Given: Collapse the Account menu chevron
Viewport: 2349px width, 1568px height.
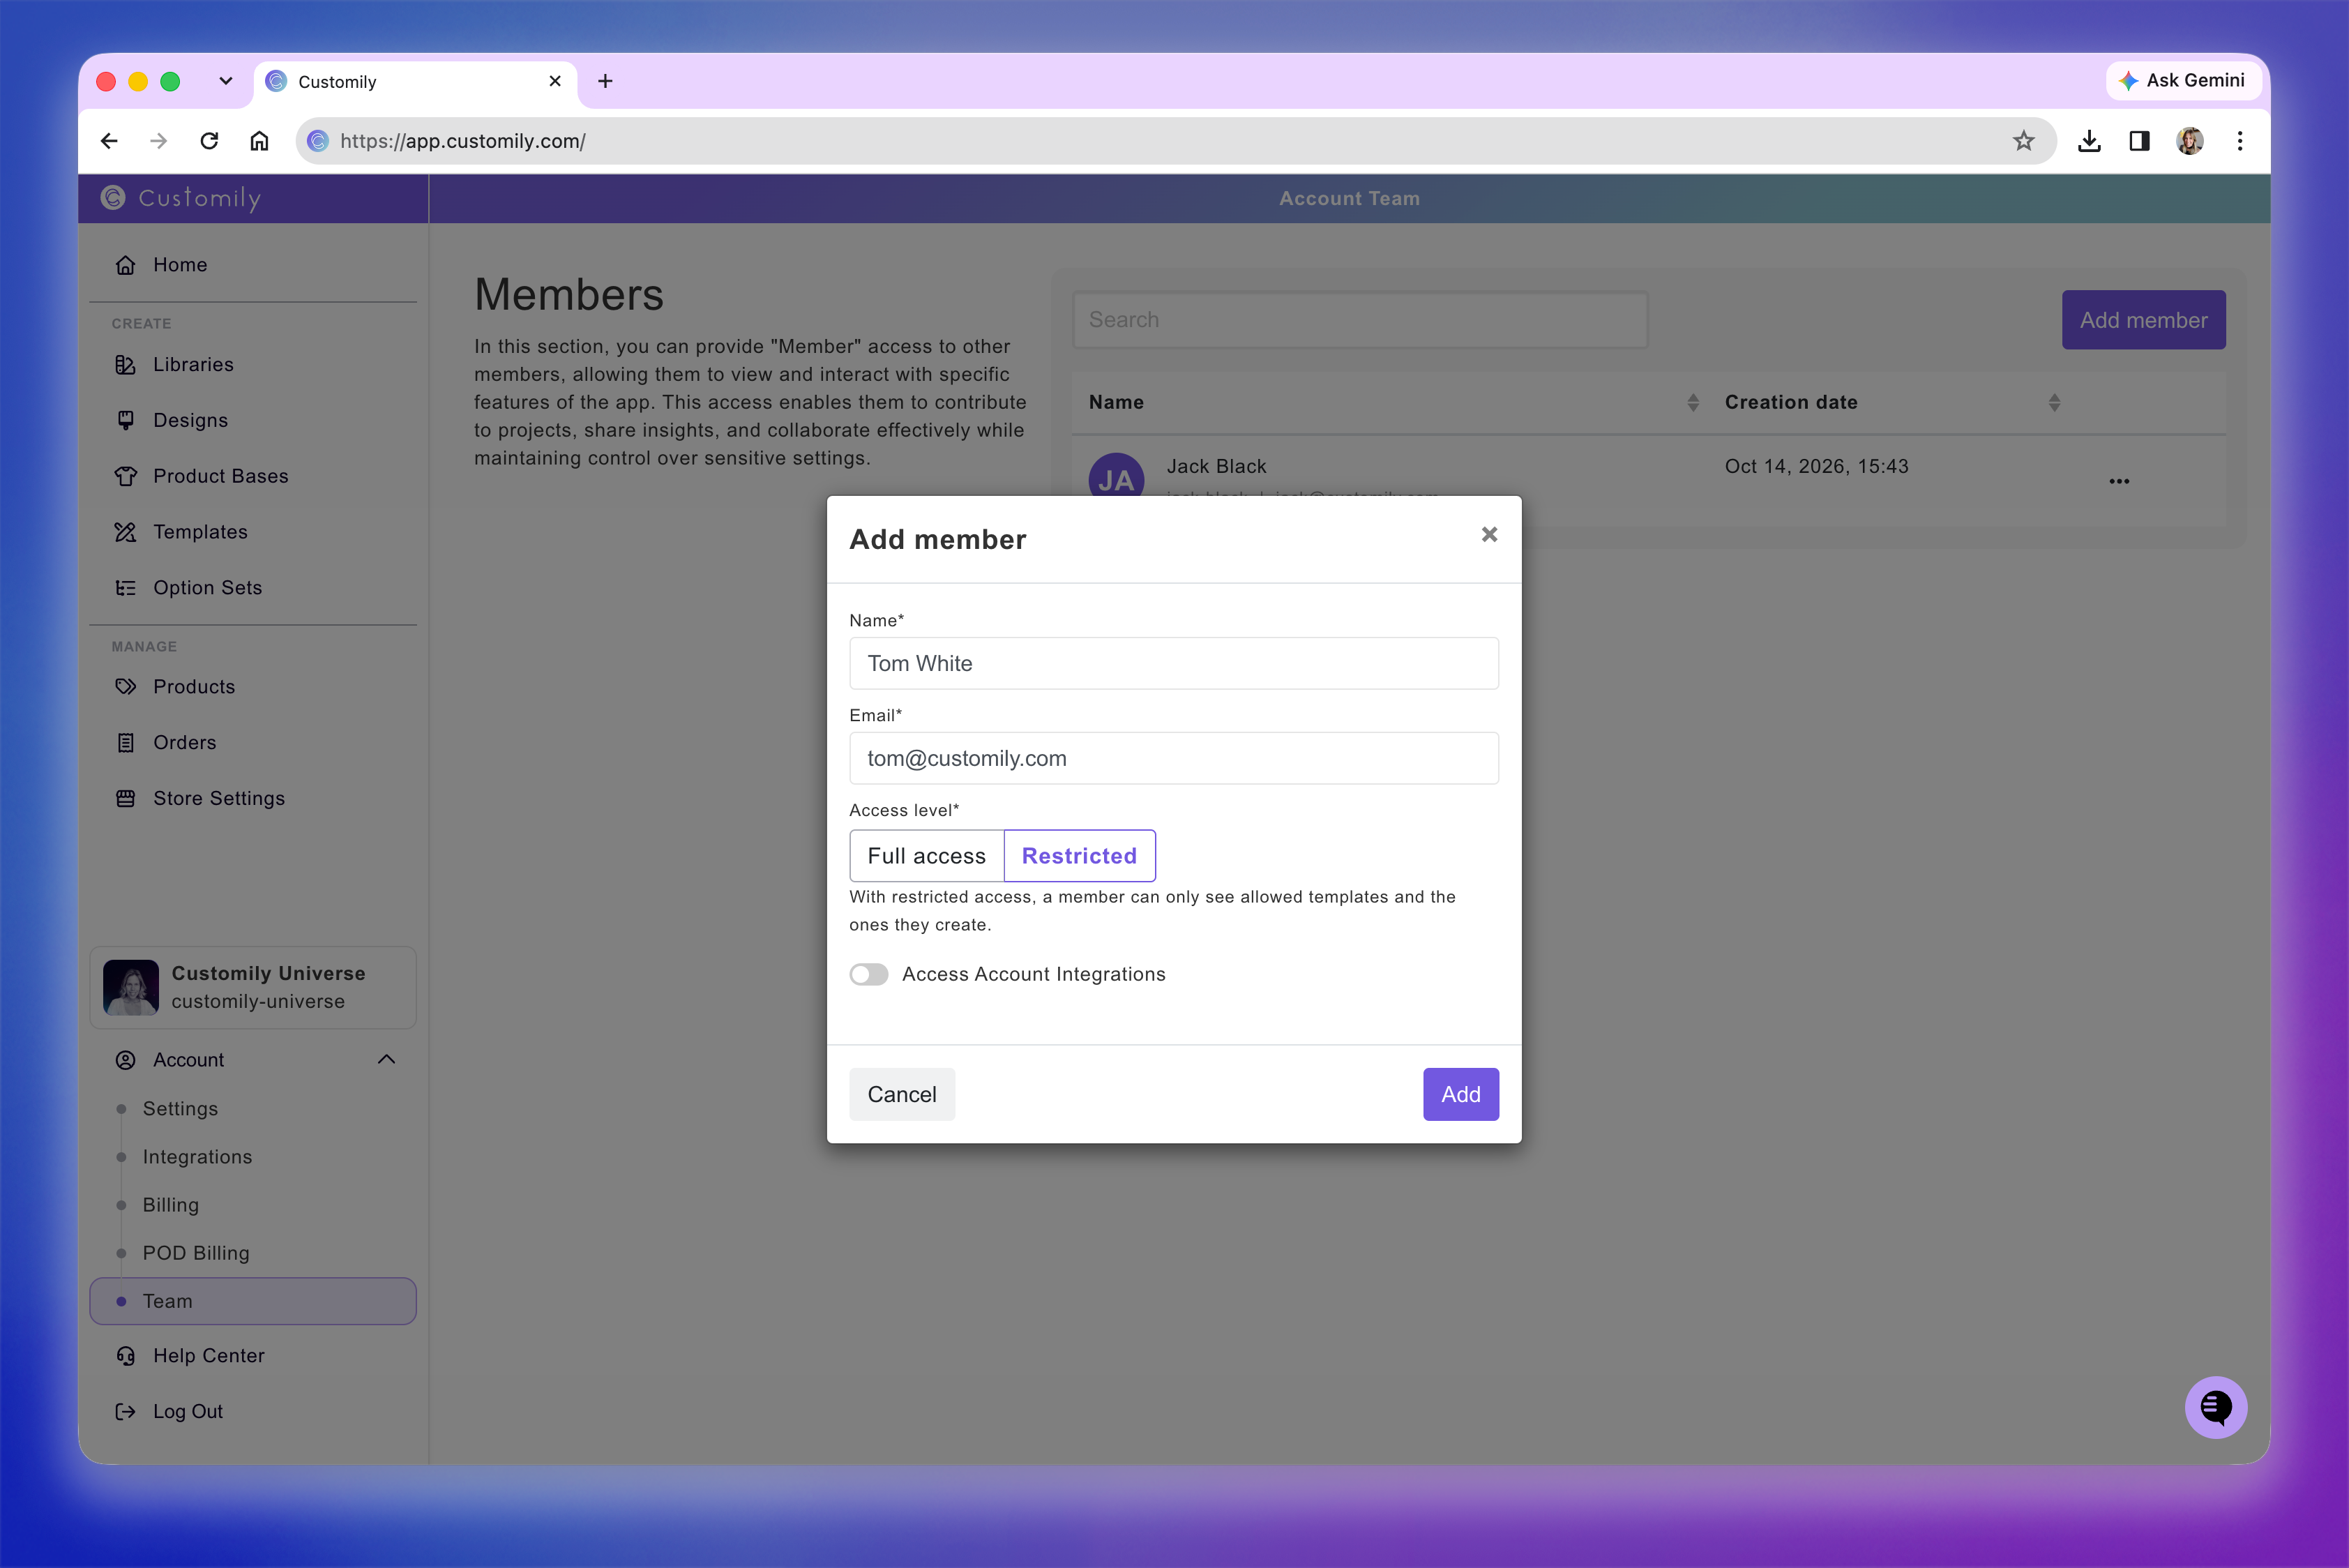Looking at the screenshot, I should (x=386, y=1059).
